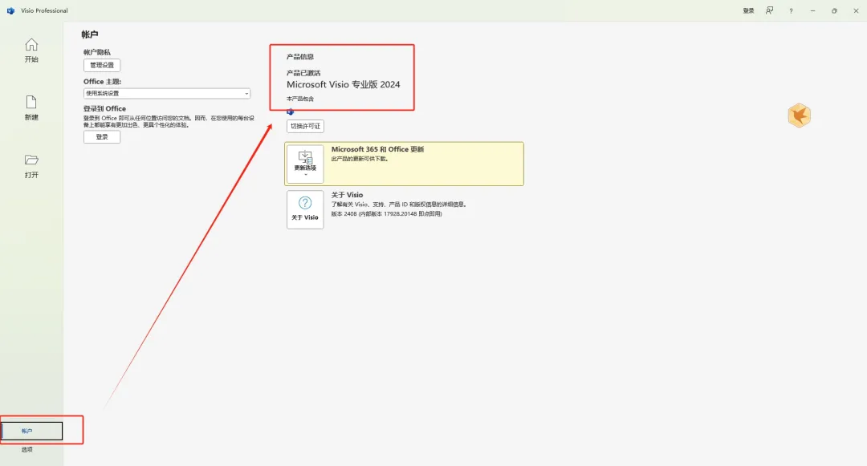Open the help question mark icon

click(791, 10)
